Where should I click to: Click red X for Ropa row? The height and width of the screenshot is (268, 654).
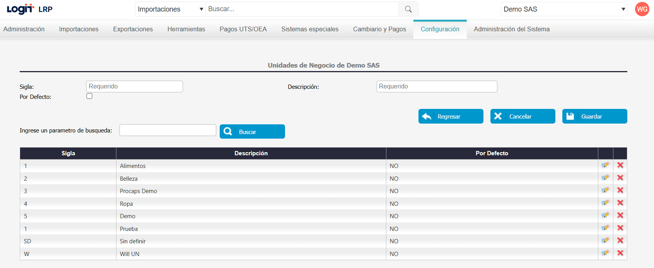[620, 203]
